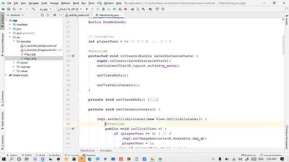
Task: Open the Project panel gear settings
Action: 55,15
